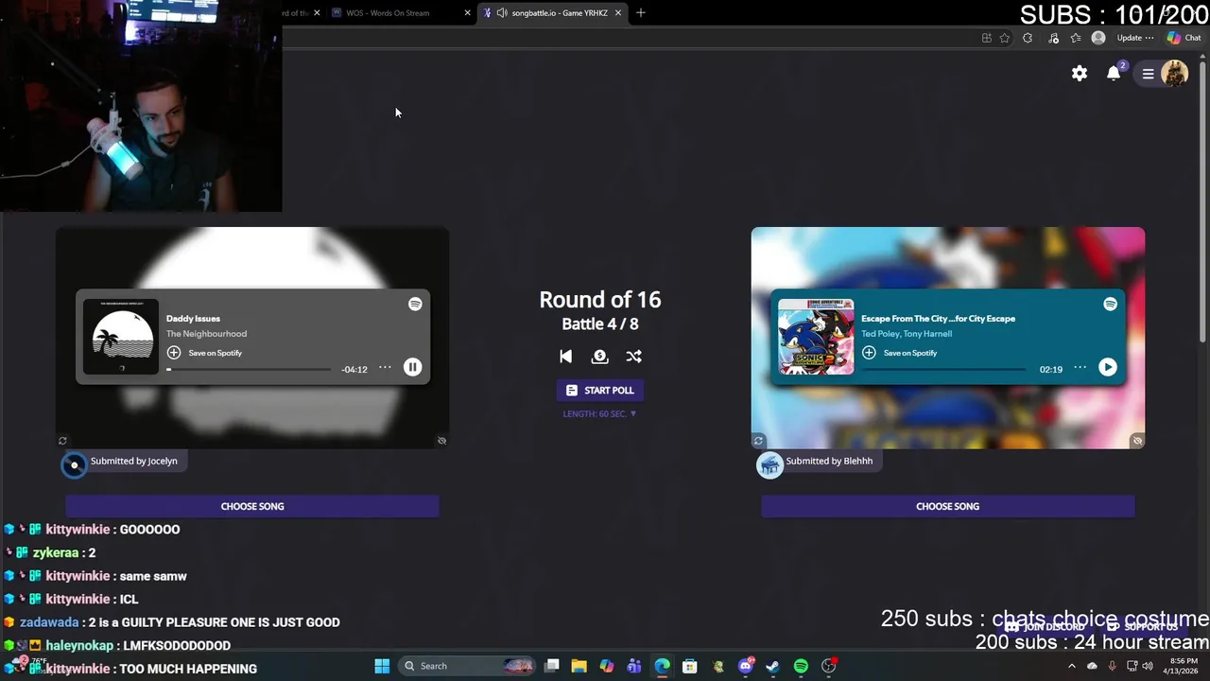Reload the Escape From The City embed

758,441
